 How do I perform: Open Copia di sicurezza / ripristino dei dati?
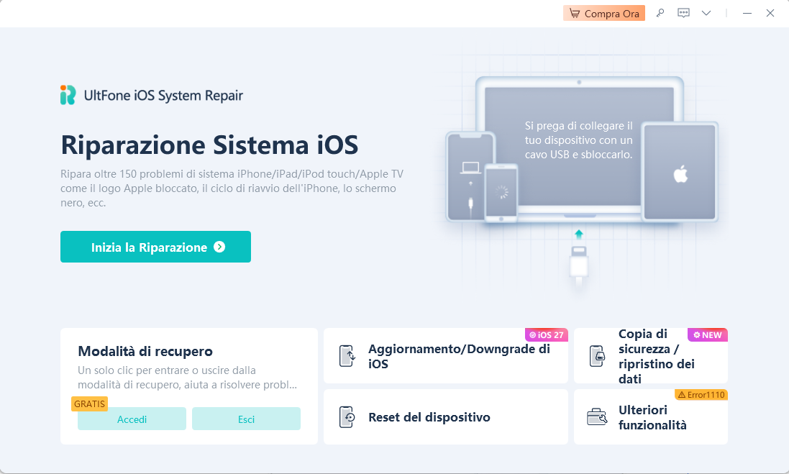tap(651, 356)
